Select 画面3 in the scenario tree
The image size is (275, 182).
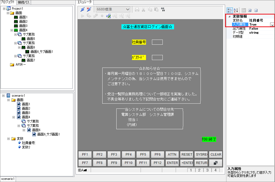tap(26, 113)
